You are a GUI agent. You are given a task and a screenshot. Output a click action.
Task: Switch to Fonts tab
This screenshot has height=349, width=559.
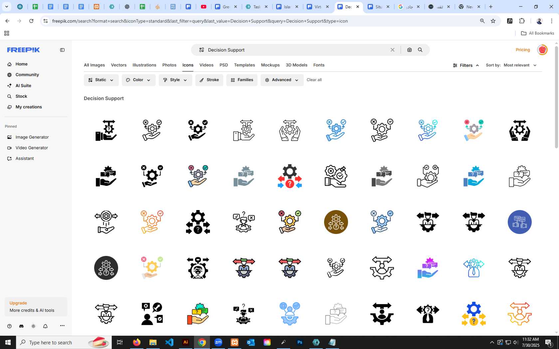[319, 65]
